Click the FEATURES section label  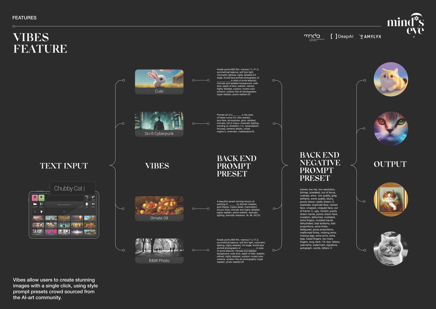(25, 17)
